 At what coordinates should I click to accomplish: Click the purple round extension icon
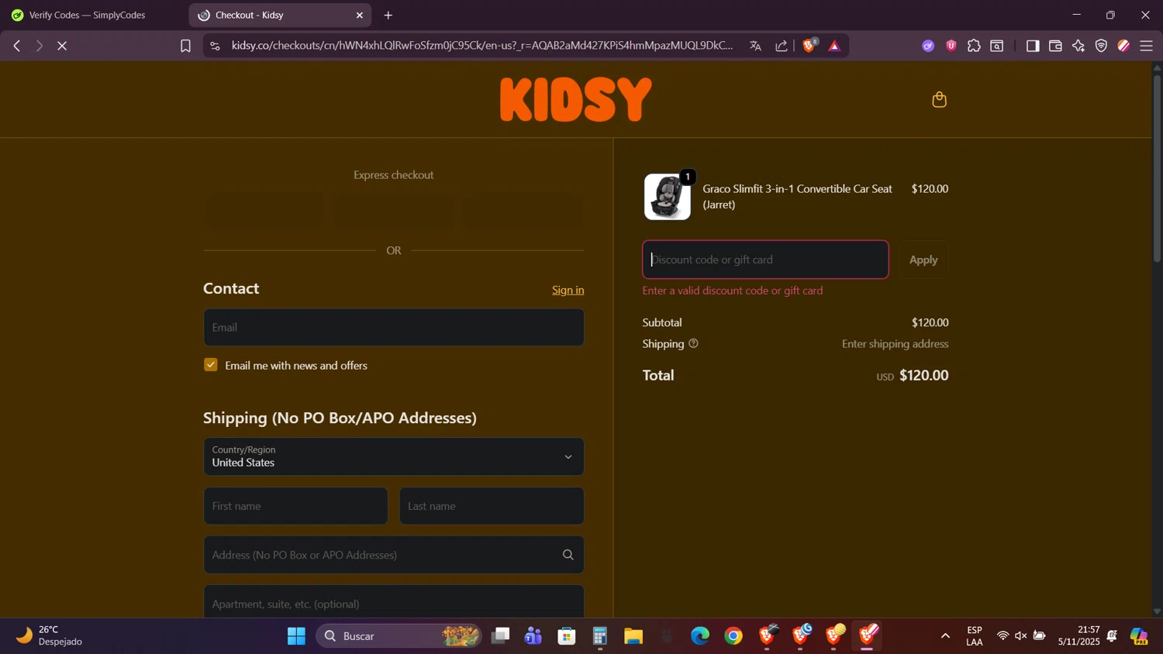click(x=928, y=46)
